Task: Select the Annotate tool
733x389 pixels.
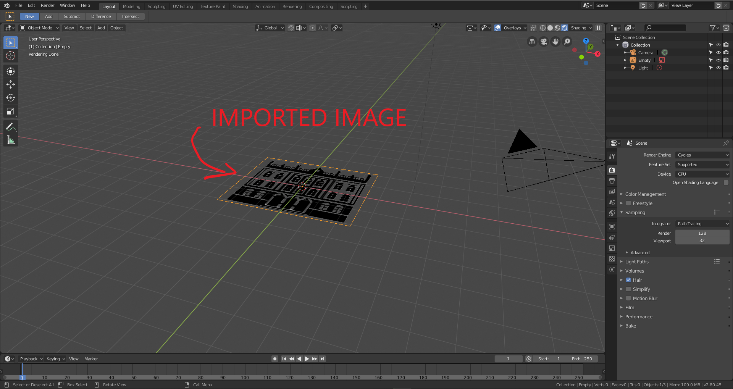Action: point(10,126)
